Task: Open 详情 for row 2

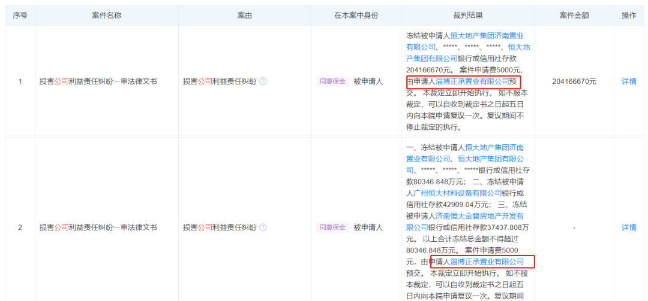Action: (629, 227)
